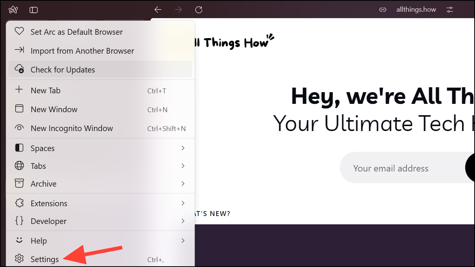
Task: Open a New Tab from menu
Action: 100,91
